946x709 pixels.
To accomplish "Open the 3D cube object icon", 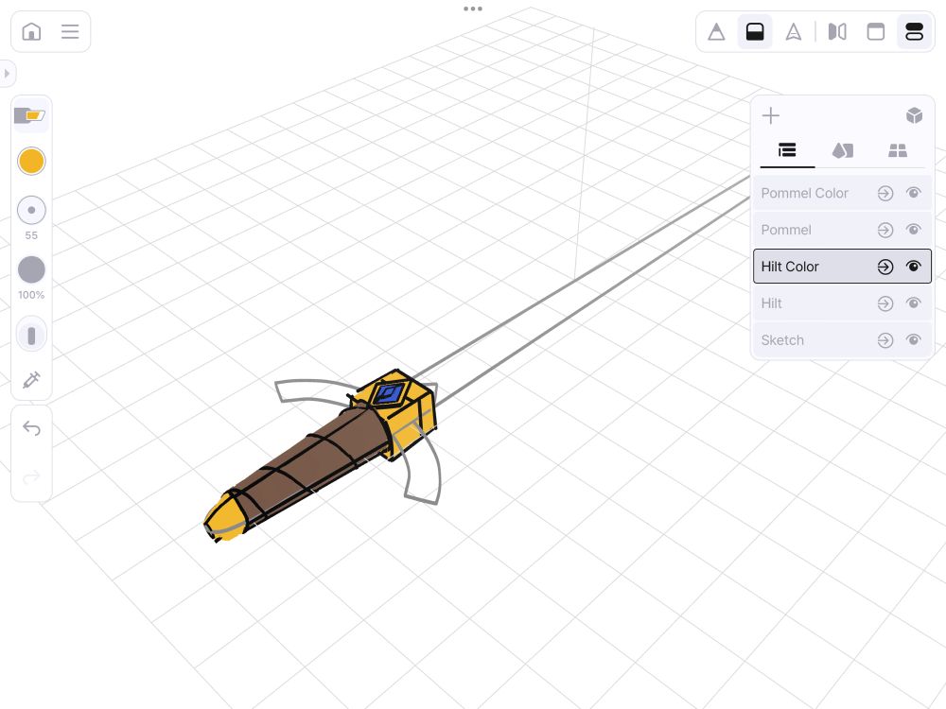I will click(915, 115).
